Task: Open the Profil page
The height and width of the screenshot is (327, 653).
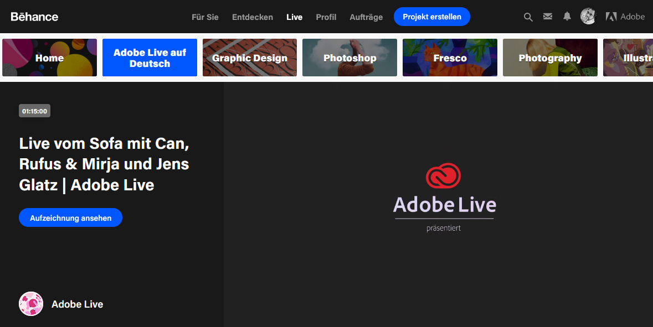Action: click(x=326, y=17)
